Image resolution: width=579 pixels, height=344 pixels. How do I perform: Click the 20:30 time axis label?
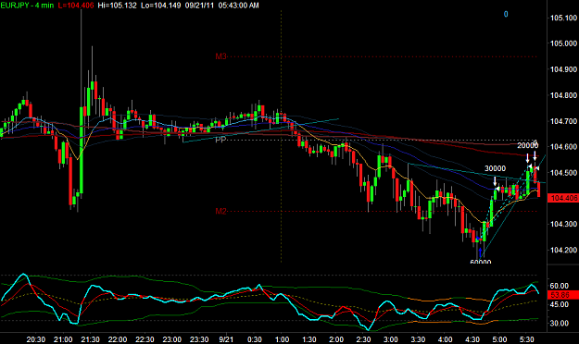tap(36, 339)
